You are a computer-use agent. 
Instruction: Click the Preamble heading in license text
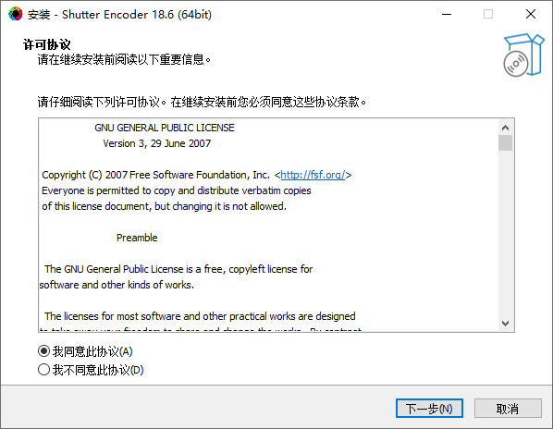tap(137, 238)
